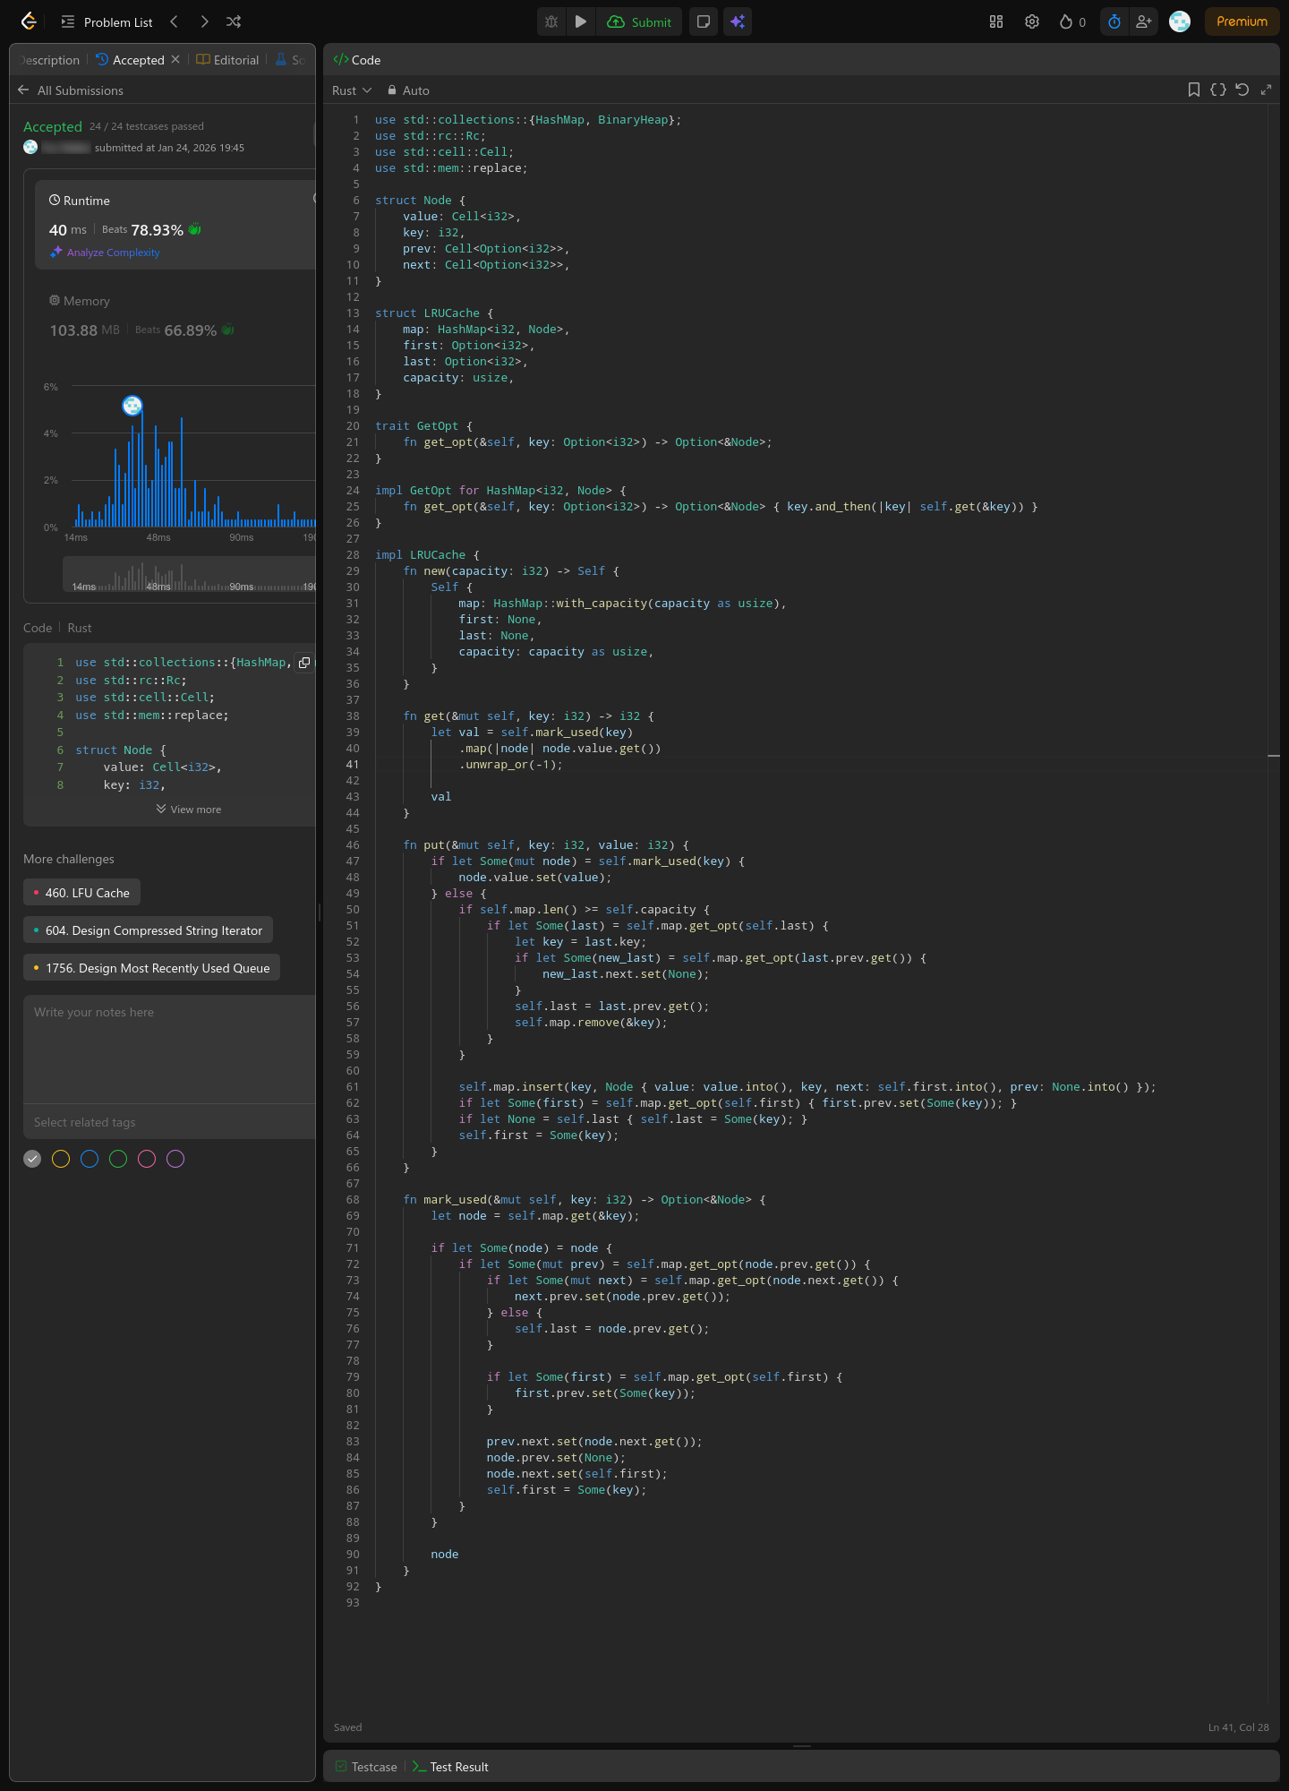Click the Submit button
Image resolution: width=1289 pixels, height=1791 pixels.
click(639, 21)
